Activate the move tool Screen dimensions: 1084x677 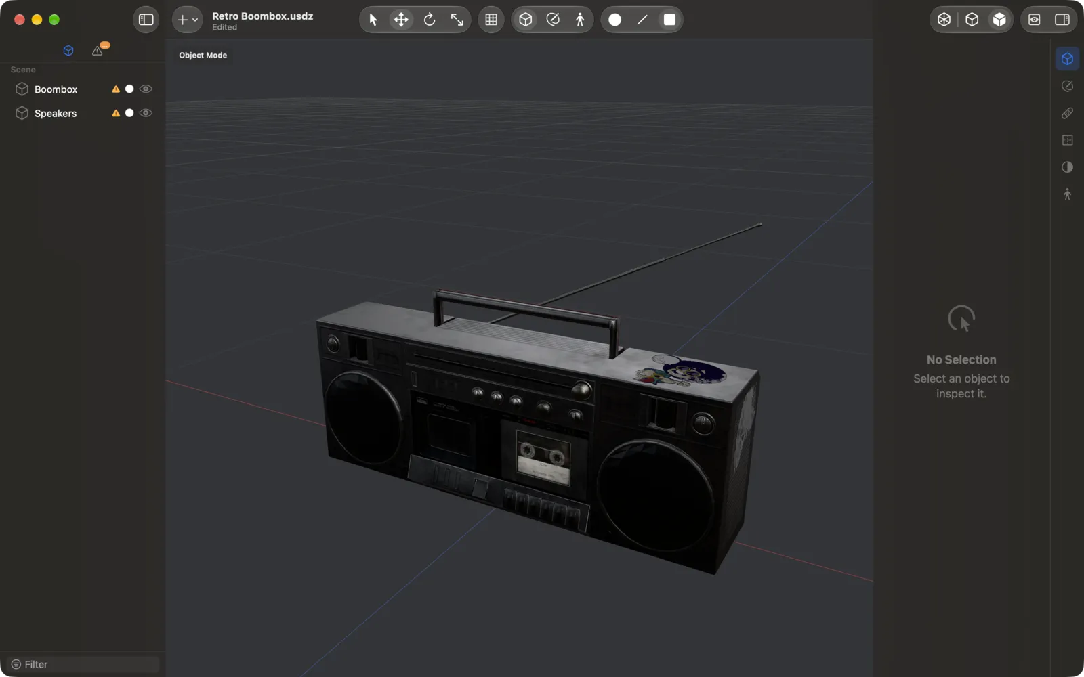(x=401, y=20)
